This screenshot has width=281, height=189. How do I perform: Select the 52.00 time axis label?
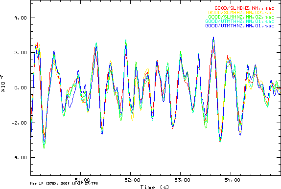point(133,180)
